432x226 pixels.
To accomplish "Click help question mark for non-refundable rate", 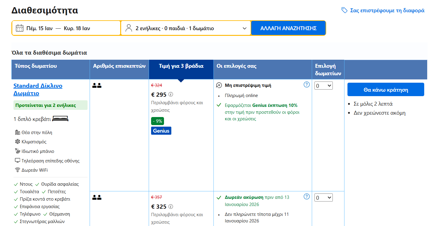I will [x=306, y=84].
